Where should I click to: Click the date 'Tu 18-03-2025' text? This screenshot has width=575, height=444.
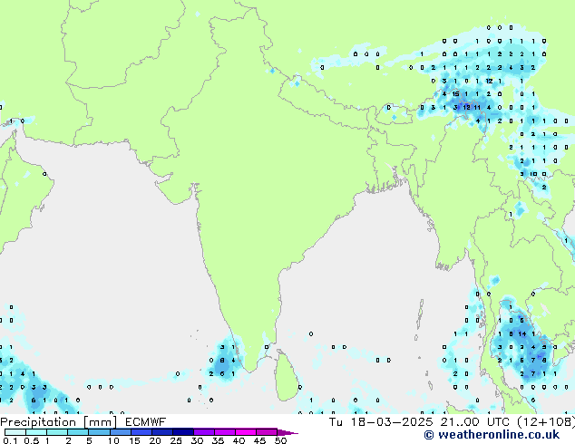pos(381,422)
